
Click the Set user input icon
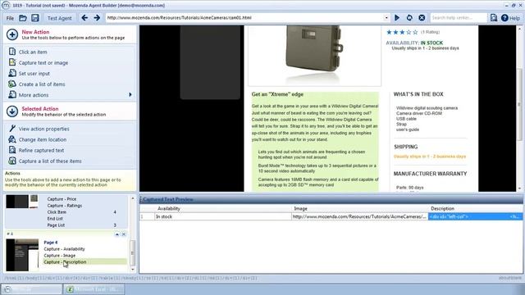tap(12, 73)
